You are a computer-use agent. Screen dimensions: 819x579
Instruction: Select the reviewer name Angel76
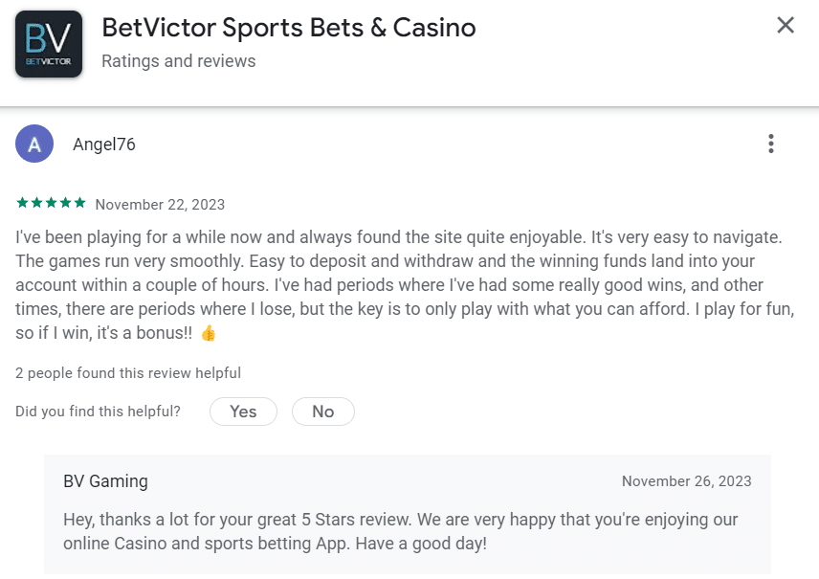(105, 144)
